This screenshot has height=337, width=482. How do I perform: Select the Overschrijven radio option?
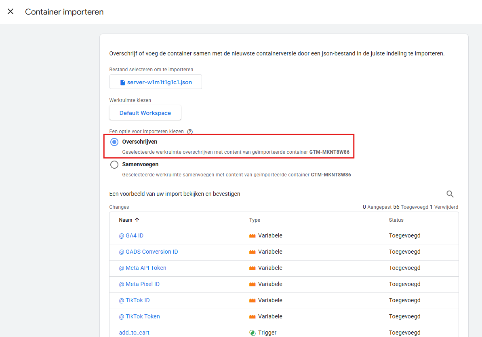click(x=114, y=142)
